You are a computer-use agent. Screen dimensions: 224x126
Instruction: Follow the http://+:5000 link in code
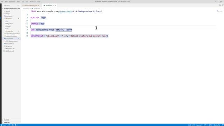[x=64, y=30]
